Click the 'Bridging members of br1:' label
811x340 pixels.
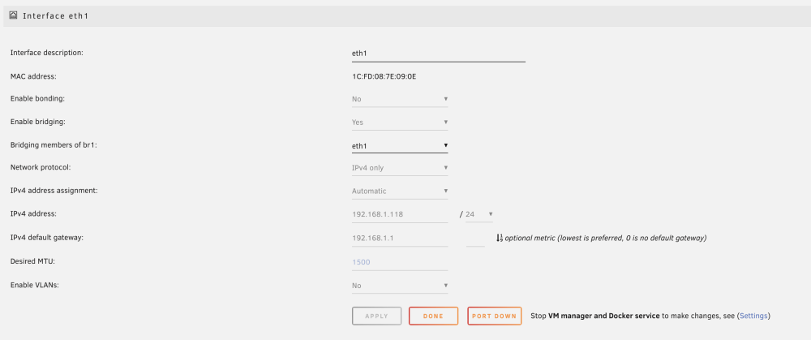(x=54, y=145)
